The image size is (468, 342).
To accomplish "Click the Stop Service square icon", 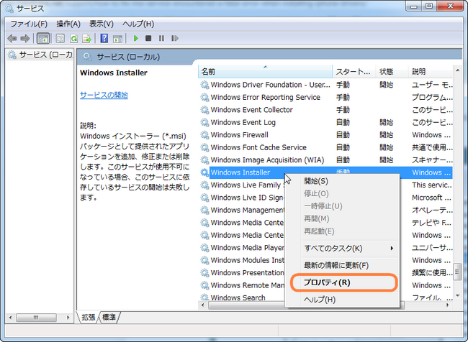I will pyautogui.click(x=148, y=38).
